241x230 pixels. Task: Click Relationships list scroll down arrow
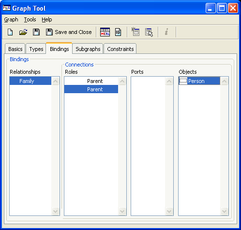pos(55,211)
